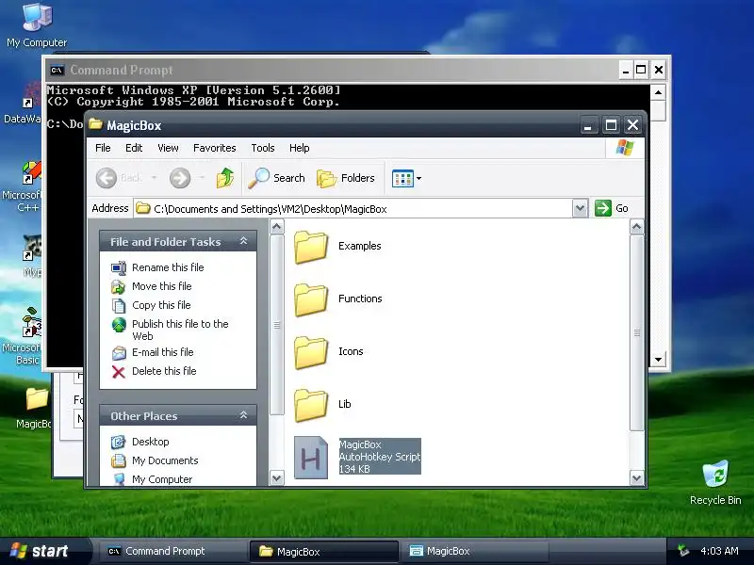Viewport: 754px width, 565px height.
Task: Click the task pane scrollbar down arrow
Action: pyautogui.click(x=276, y=478)
